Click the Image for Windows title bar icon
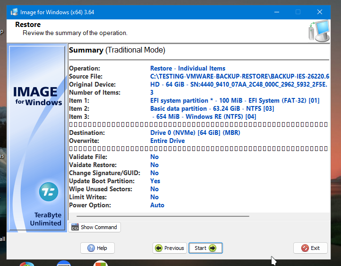 [14, 12]
